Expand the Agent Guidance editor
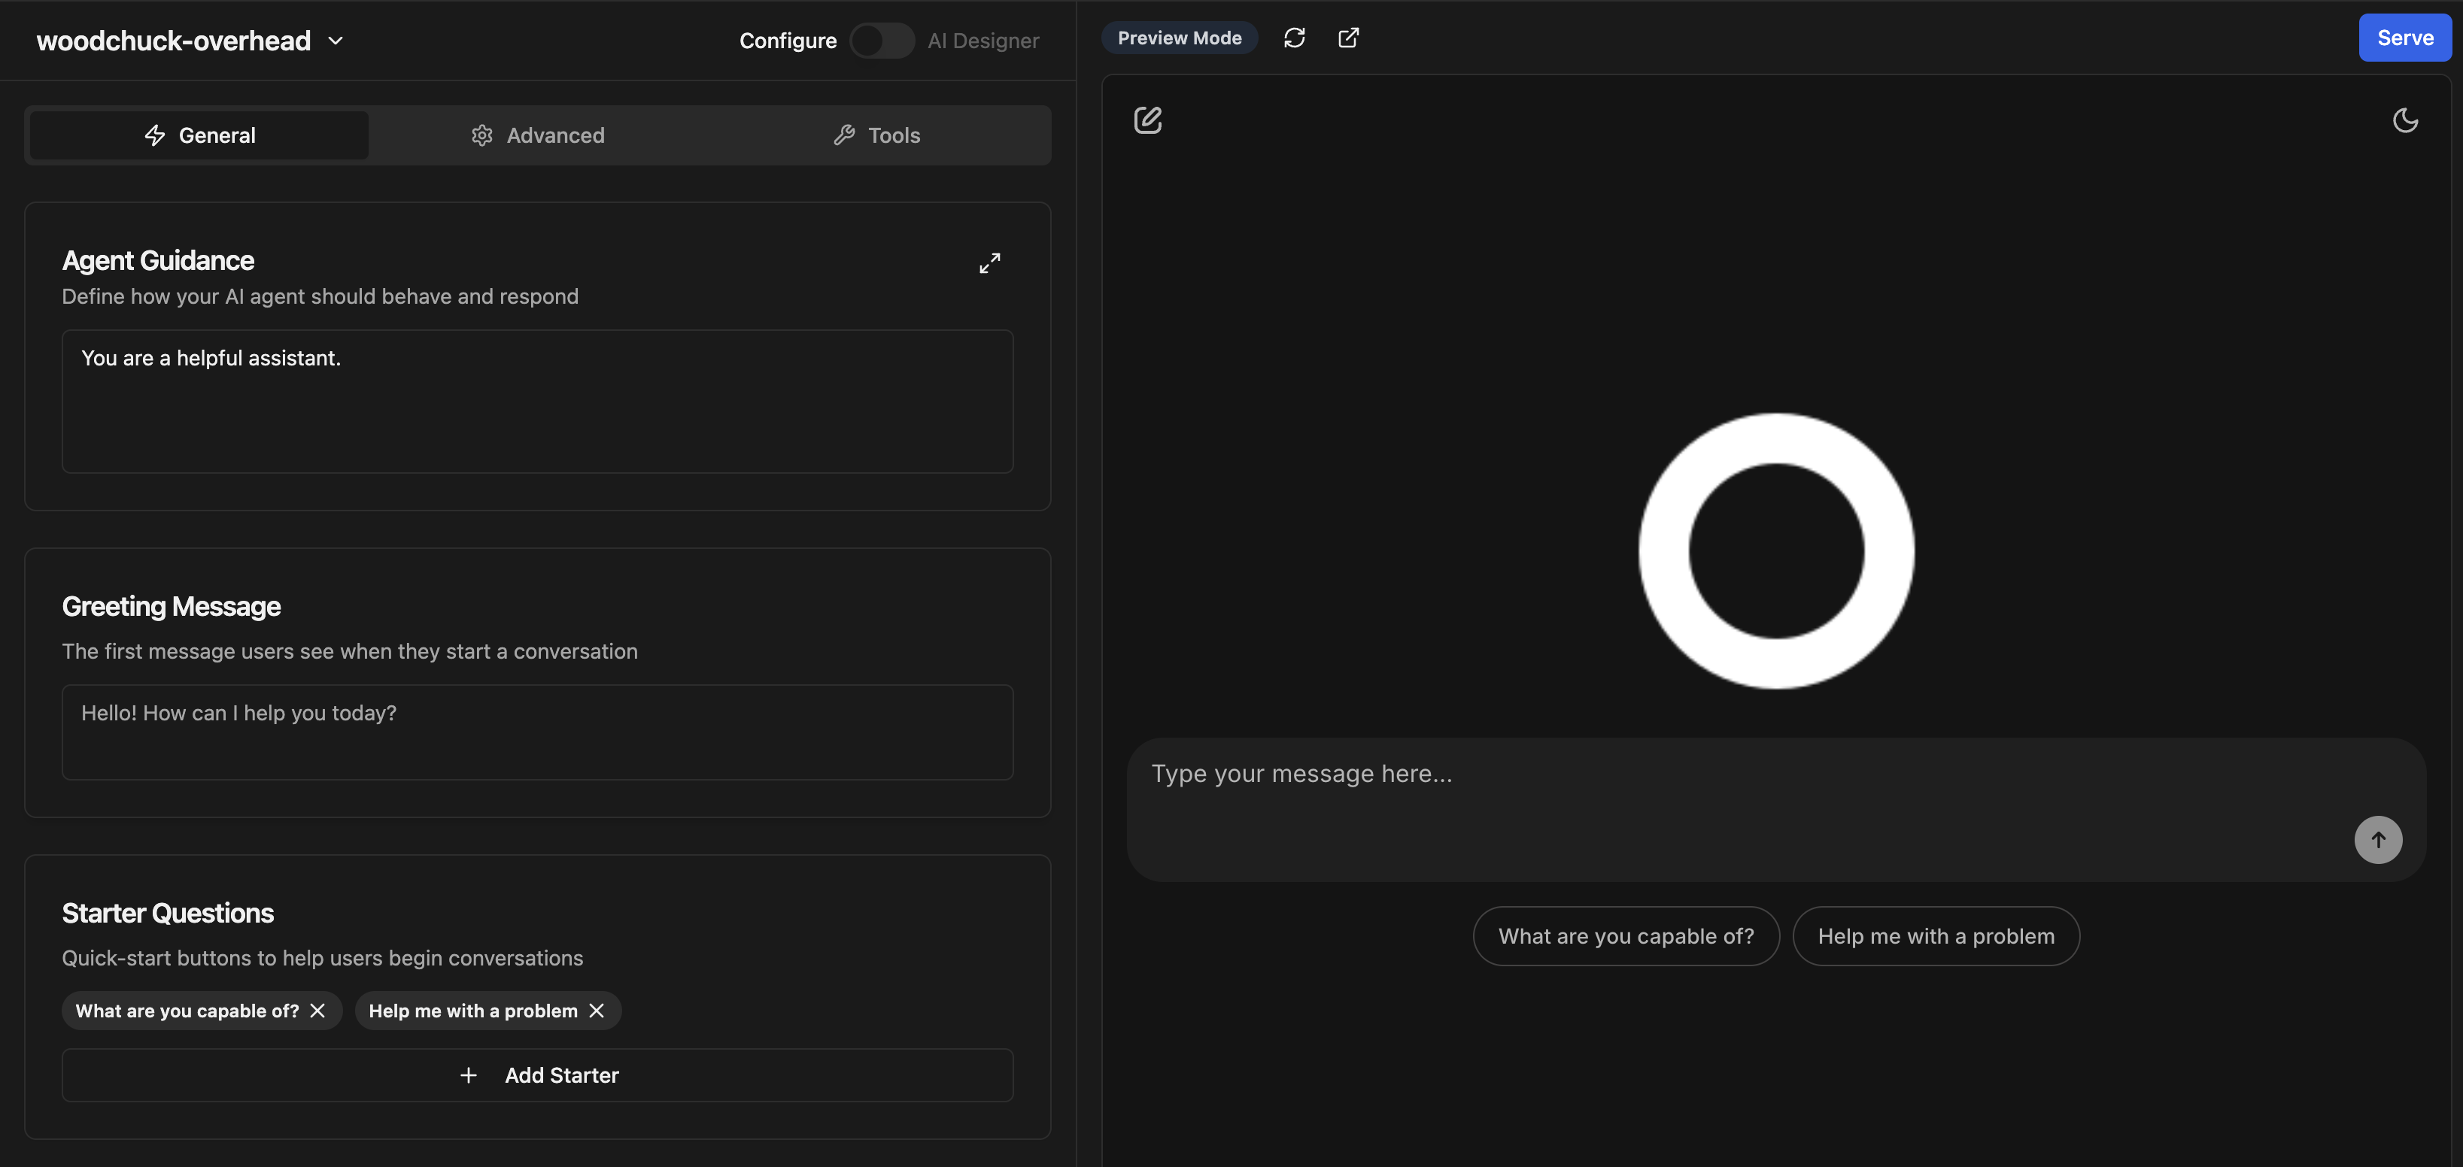Viewport: 2463px width, 1167px height. coord(989,262)
